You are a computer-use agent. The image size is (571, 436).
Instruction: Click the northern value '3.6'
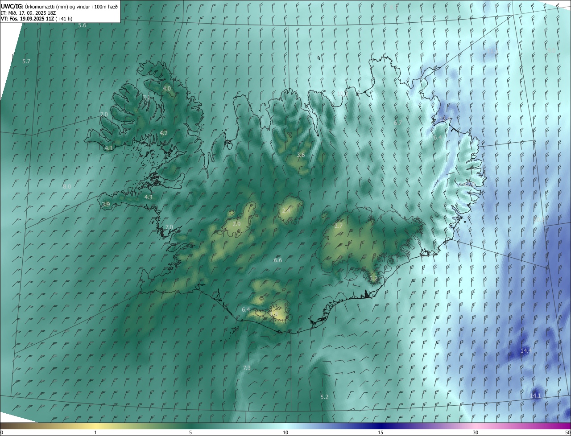coord(301,155)
